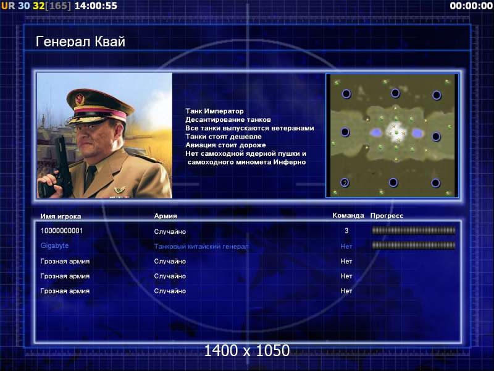
Task: Click team number '3' for 1000000001
Action: [346, 231]
